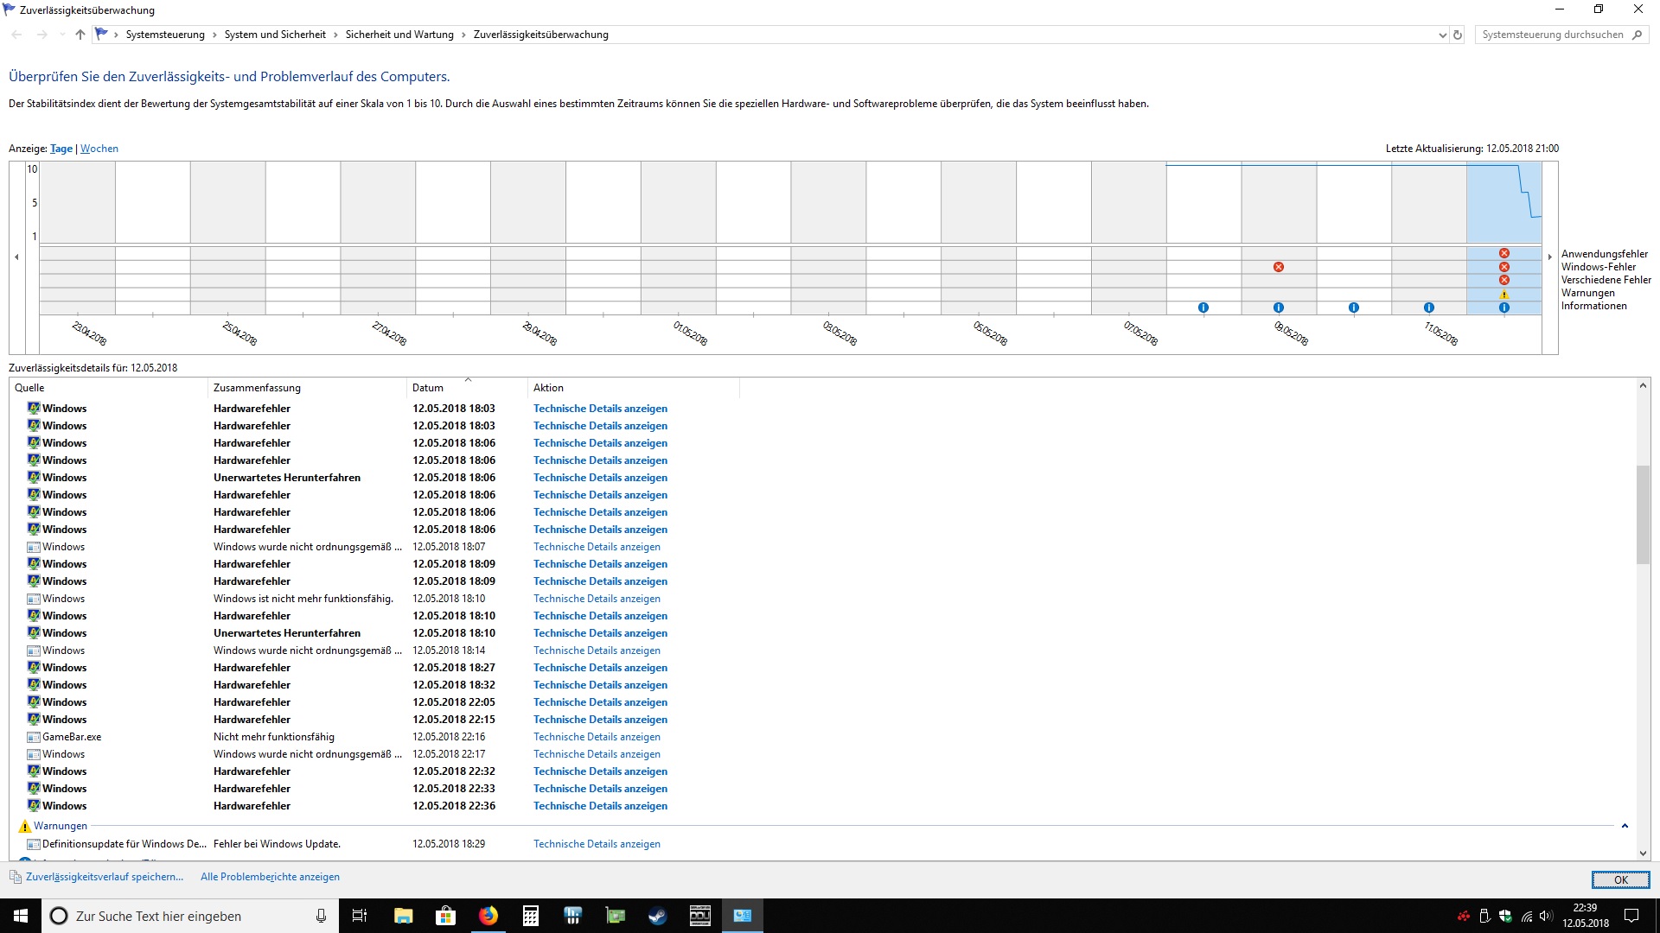The height and width of the screenshot is (933, 1660).
Task: Click the refresh button beside the address bar
Action: (x=1458, y=35)
